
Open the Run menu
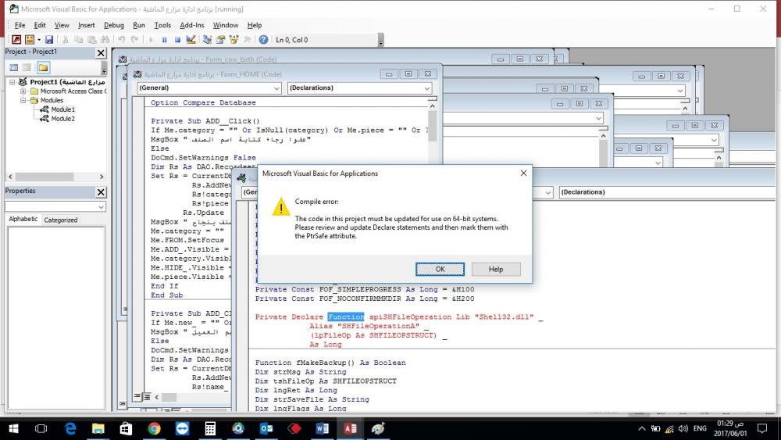pos(139,25)
